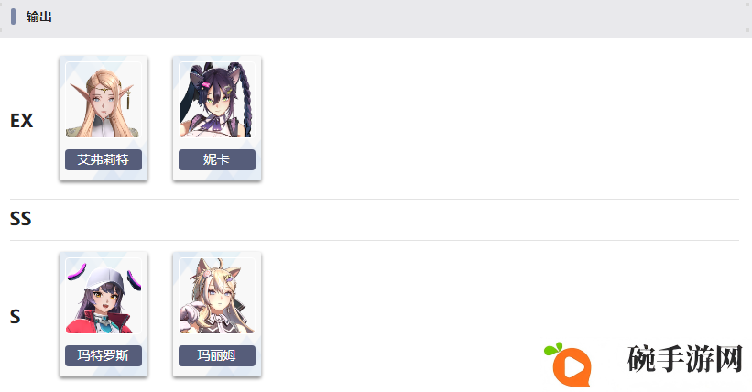Screen dimensions: 752x392
Task: Click the divider line below EX row
Action: pyautogui.click(x=375, y=199)
